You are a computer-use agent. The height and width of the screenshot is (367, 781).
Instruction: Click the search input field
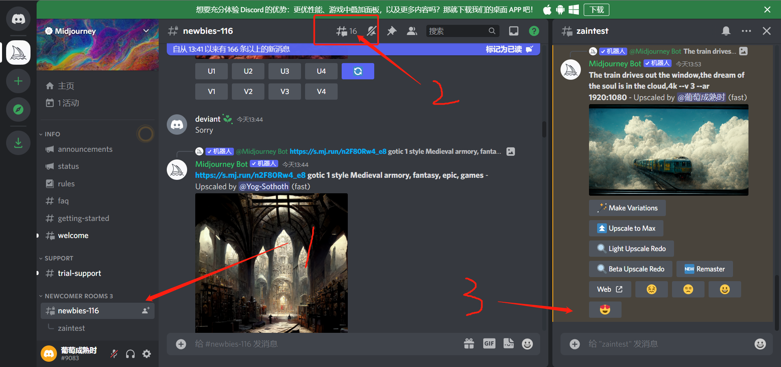click(458, 31)
